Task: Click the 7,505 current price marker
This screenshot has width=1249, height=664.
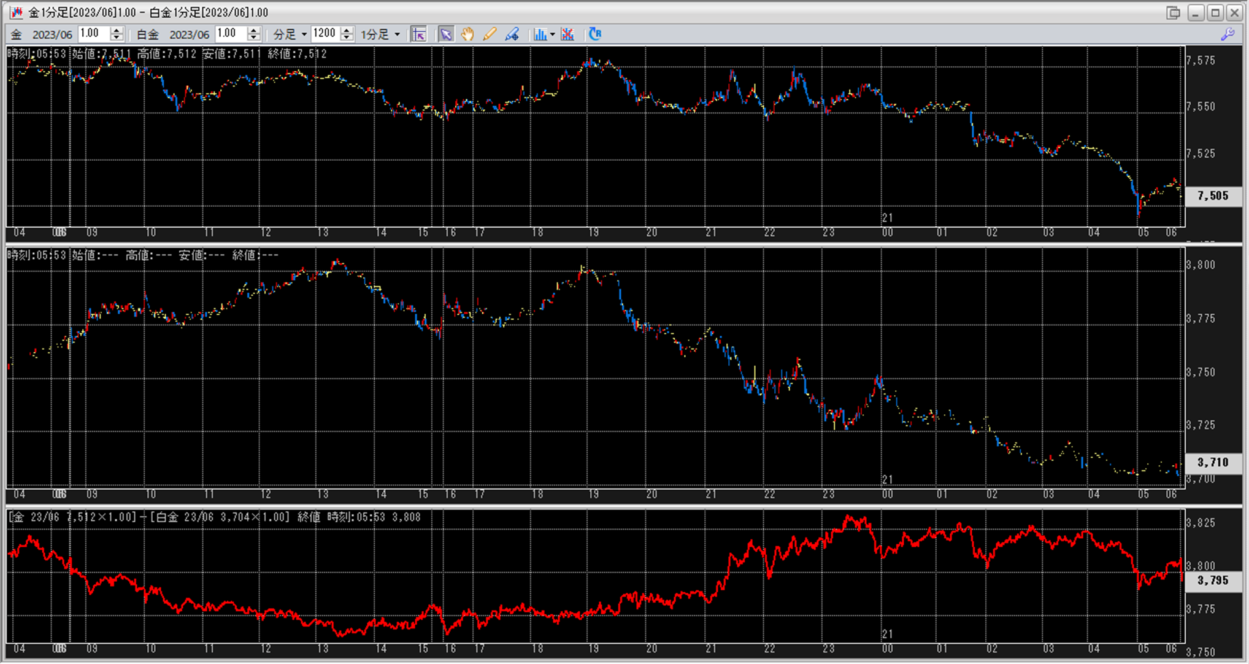Action: (1213, 196)
